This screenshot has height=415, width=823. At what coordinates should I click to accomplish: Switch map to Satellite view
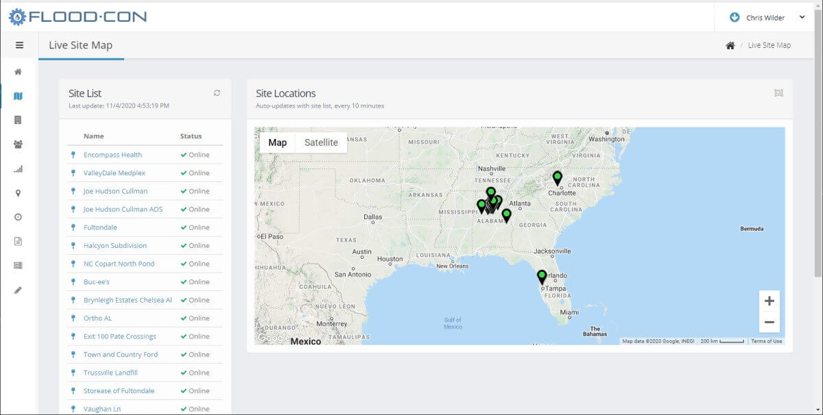[x=321, y=142]
